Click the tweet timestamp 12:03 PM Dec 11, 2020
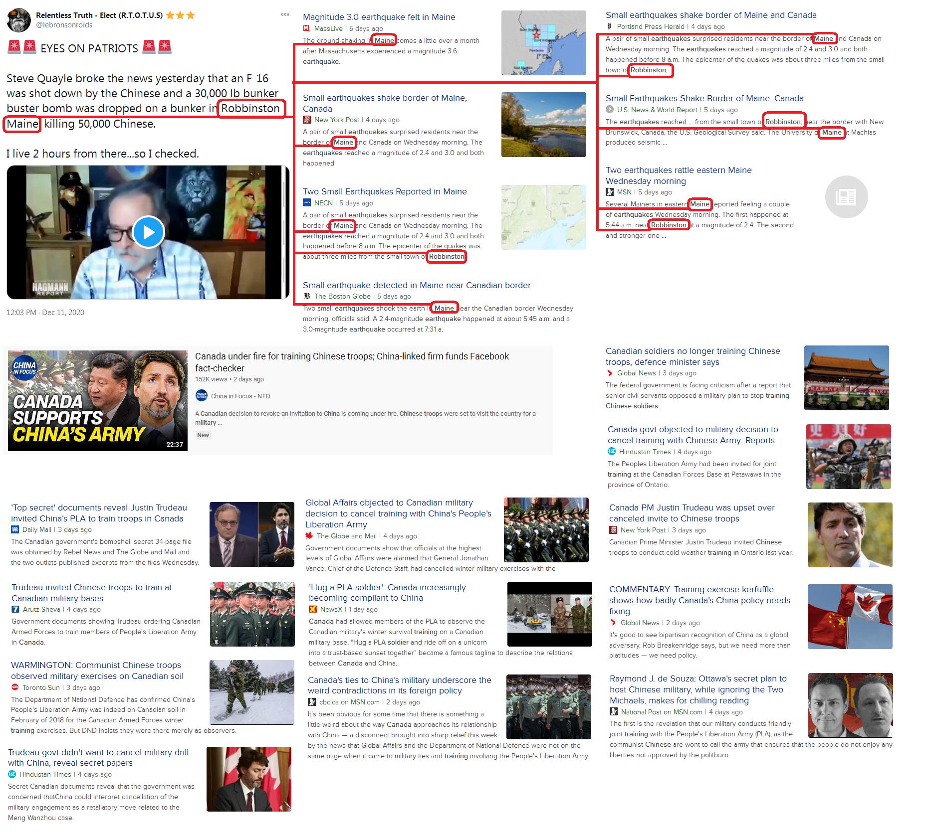927x839 pixels. (x=45, y=313)
